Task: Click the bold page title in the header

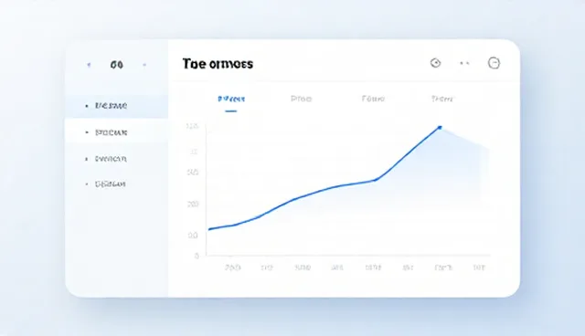Action: click(x=218, y=64)
